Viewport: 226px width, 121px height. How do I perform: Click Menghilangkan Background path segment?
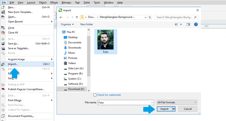(x=117, y=17)
